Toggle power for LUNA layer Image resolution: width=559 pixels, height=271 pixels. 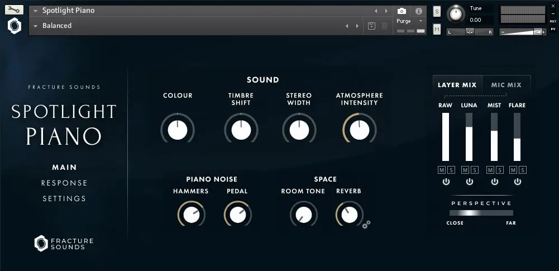coord(470,182)
